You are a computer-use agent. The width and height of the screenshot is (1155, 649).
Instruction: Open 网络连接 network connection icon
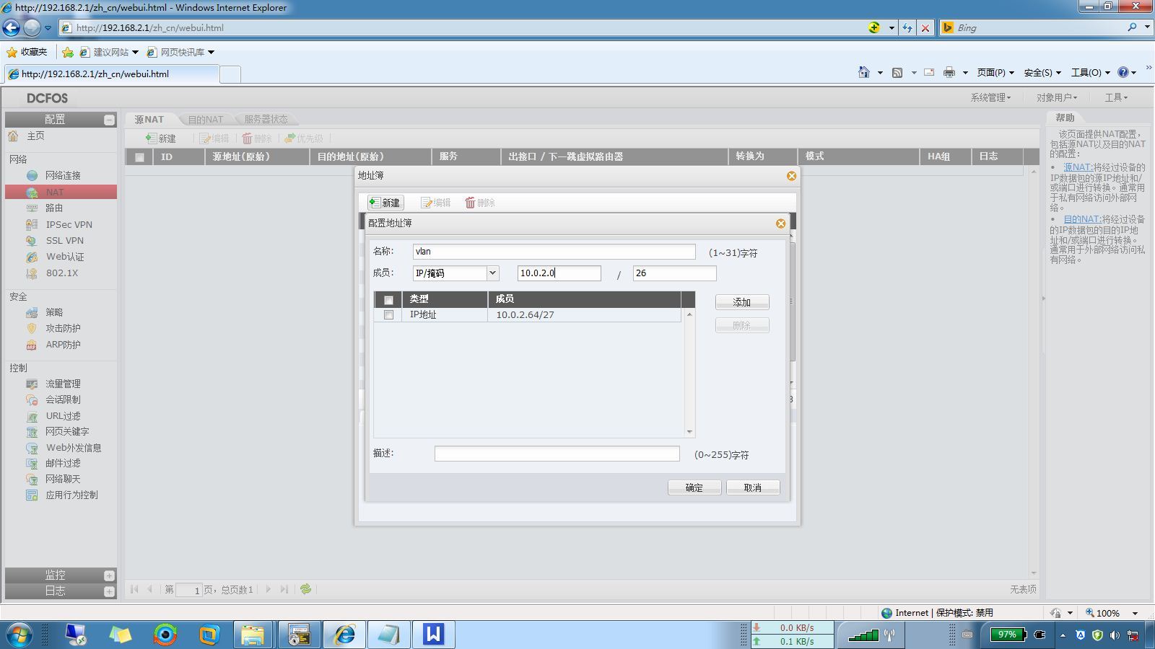coord(32,175)
